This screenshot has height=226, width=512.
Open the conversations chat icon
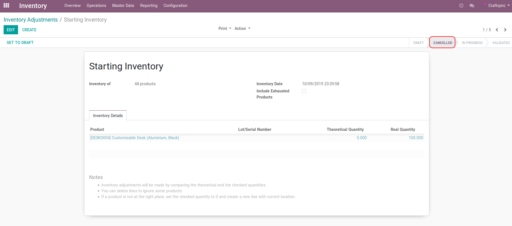pos(472,6)
